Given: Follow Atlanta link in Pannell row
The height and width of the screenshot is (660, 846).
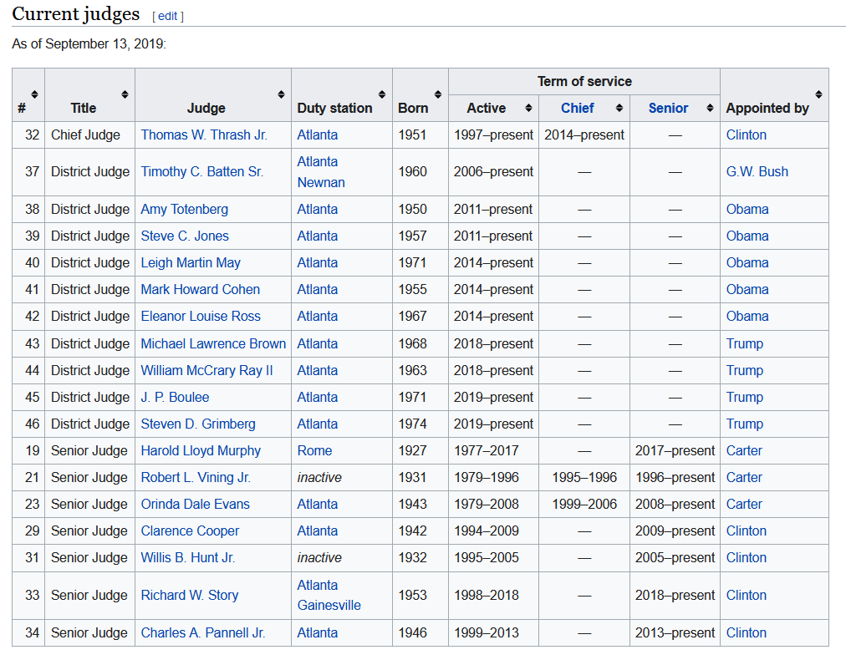Looking at the screenshot, I should (318, 633).
